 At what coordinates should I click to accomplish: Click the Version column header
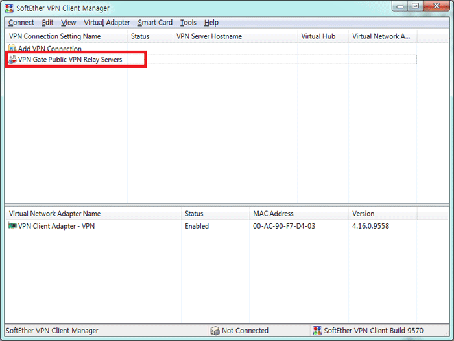[363, 214]
